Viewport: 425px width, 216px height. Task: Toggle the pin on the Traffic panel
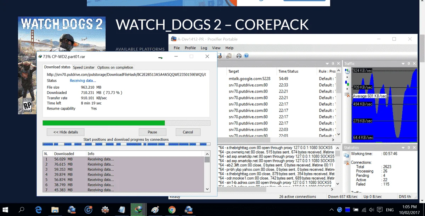pyautogui.click(x=409, y=63)
